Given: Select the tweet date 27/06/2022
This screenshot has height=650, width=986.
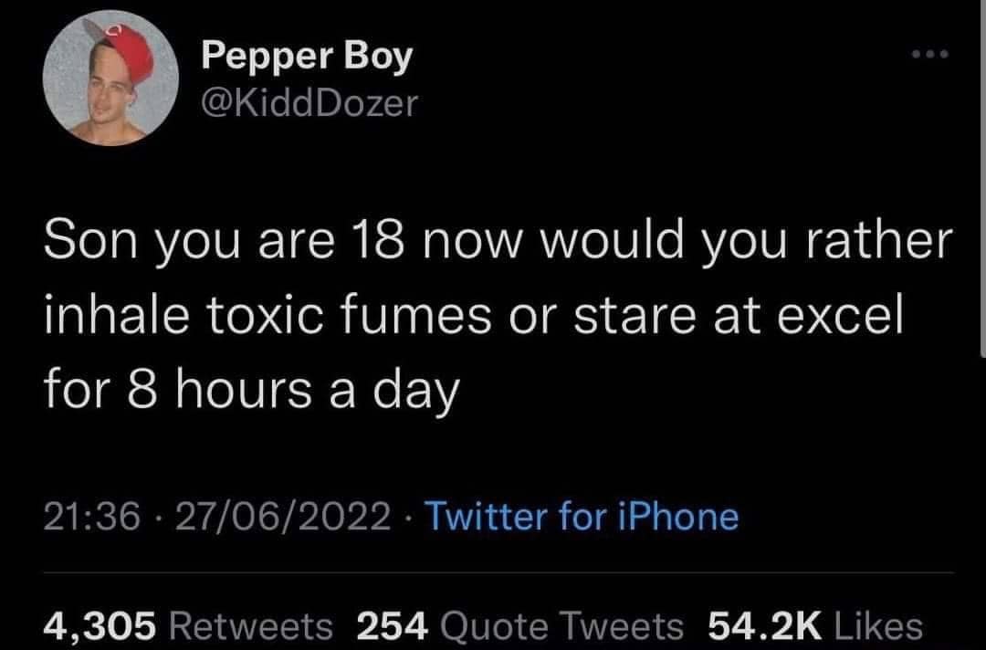Looking at the screenshot, I should tap(283, 516).
